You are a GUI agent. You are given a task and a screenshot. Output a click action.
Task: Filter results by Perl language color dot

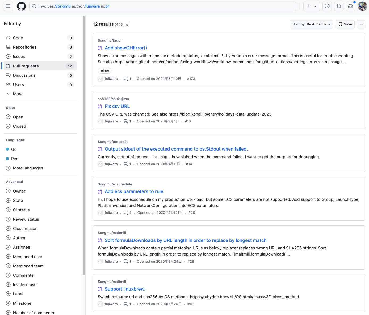7,159
